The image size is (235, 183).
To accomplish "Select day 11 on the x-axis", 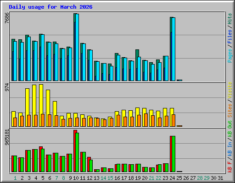I will (x=83, y=178).
